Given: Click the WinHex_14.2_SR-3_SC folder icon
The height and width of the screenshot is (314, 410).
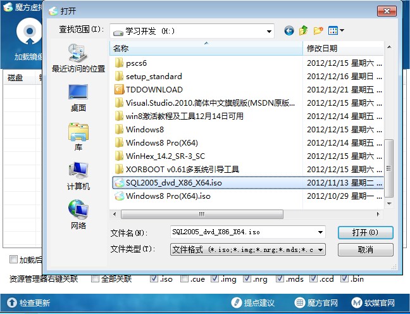Looking at the screenshot, I should pos(119,156).
